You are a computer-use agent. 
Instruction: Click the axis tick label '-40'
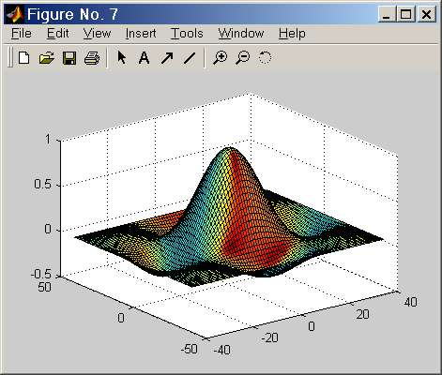pyautogui.click(x=221, y=350)
